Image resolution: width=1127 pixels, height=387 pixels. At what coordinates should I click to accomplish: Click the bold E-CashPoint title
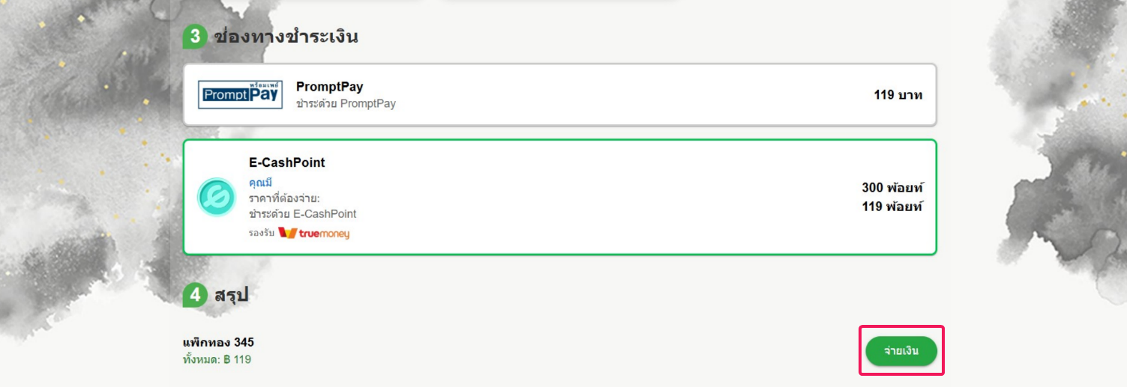point(287,162)
